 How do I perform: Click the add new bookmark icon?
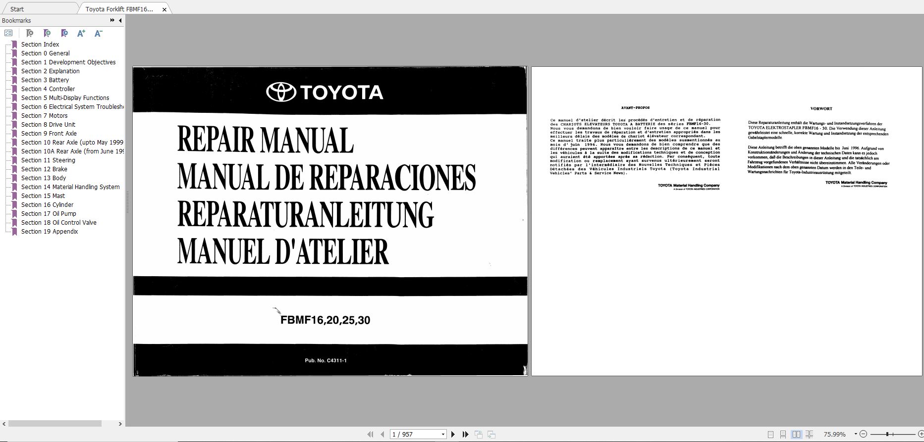tap(47, 33)
